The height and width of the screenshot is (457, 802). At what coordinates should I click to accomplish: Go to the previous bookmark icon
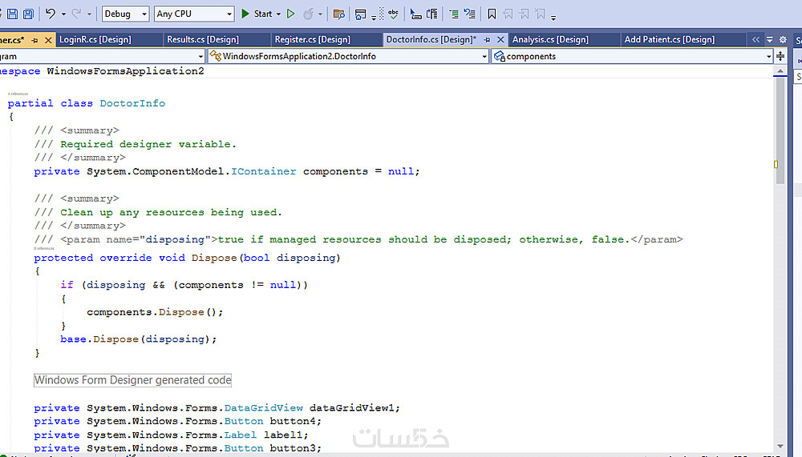(508, 14)
